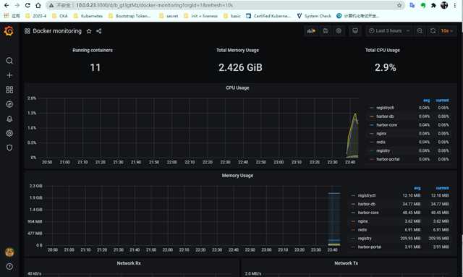
Task: Bookmark this page with the address bar star
Action: point(399,5)
